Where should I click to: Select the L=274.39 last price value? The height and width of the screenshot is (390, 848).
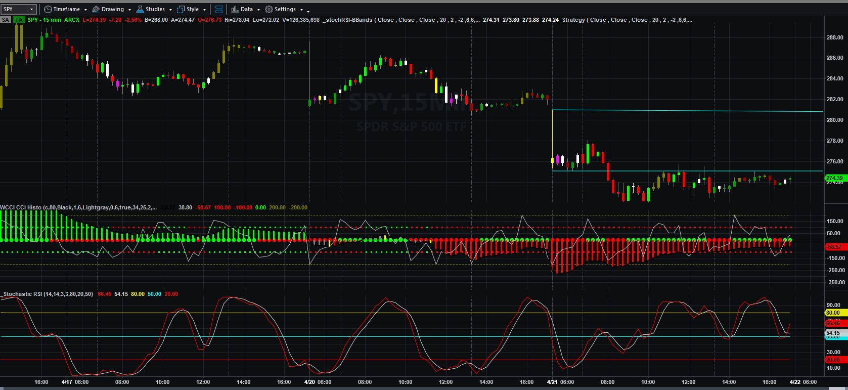(95, 20)
